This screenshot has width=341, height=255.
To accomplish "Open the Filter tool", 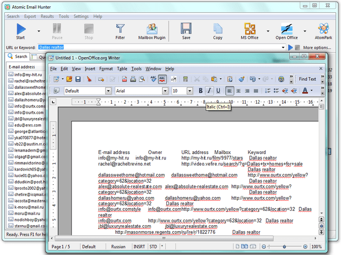I will click(x=120, y=31).
